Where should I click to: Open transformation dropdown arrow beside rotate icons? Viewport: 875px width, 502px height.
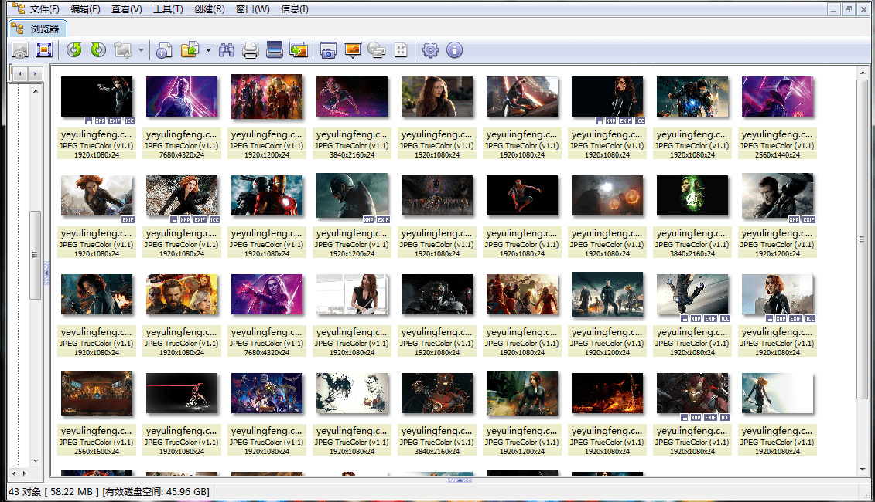pyautogui.click(x=141, y=50)
